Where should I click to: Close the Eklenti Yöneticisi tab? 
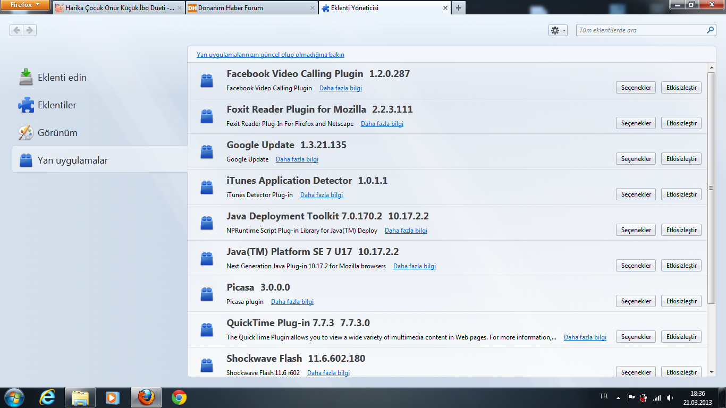445,8
